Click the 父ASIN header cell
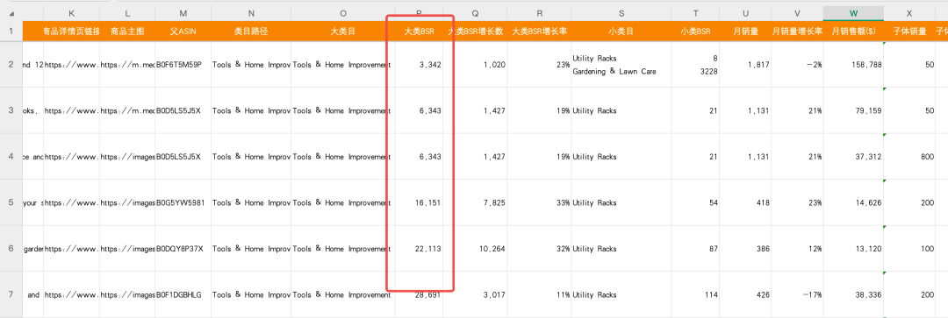This screenshot has height=318, width=948. [x=183, y=32]
